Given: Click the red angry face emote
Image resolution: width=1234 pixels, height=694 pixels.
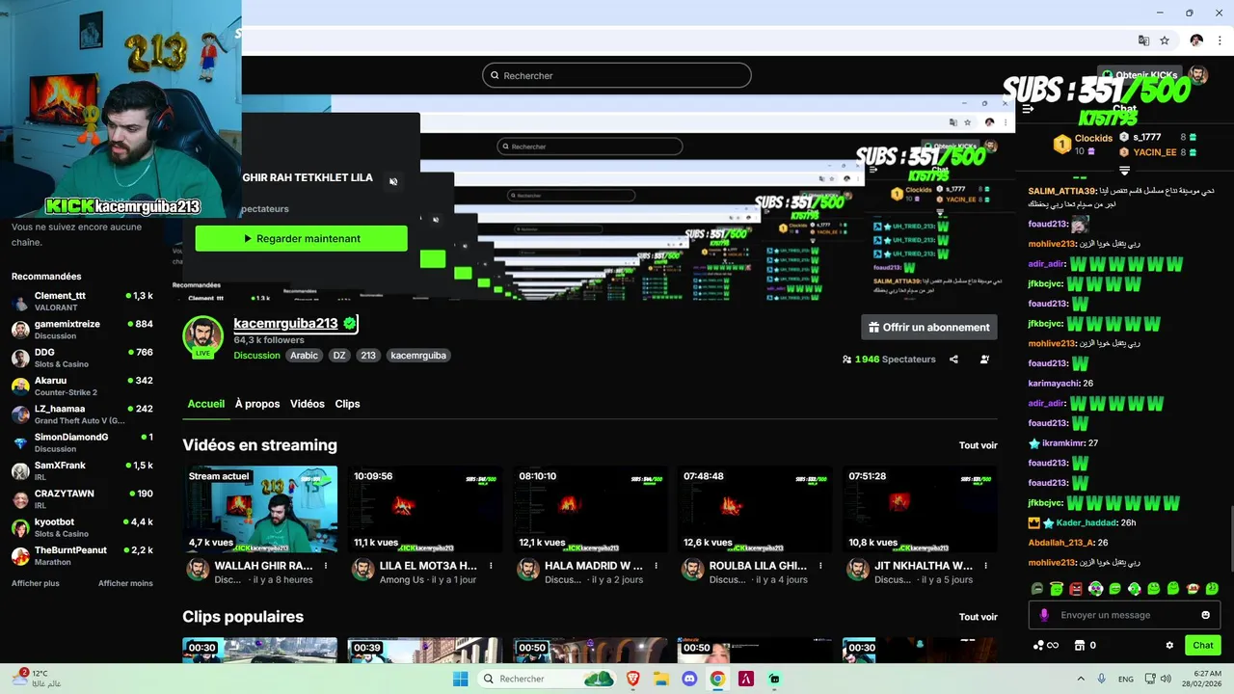Looking at the screenshot, I should [x=1076, y=588].
